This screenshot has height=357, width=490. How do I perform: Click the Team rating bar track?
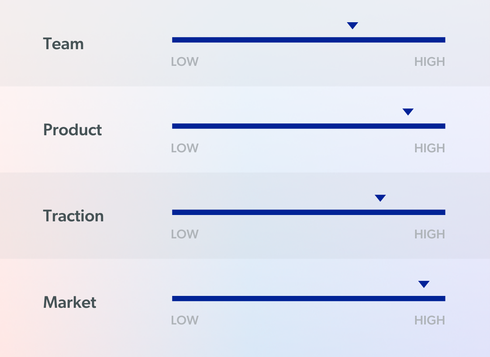(308, 40)
